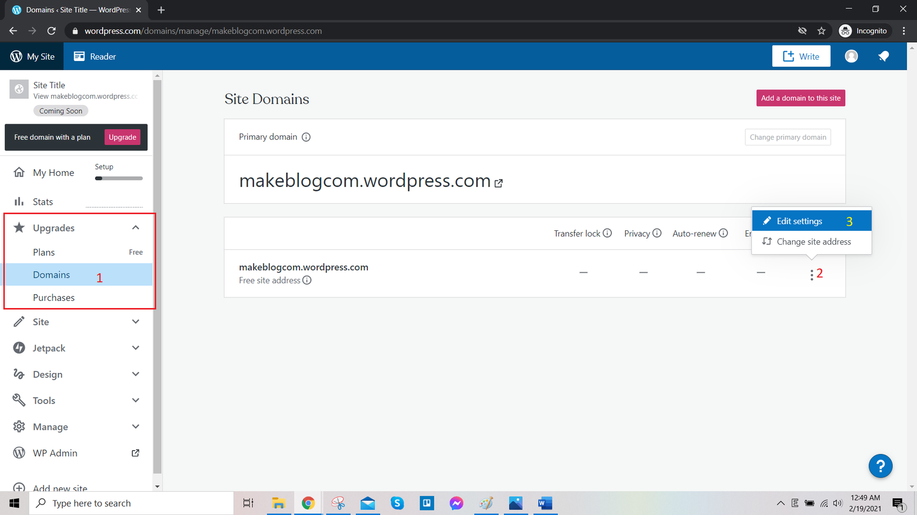Click the Privacy info icon
Viewport: 917px width, 515px height.
click(657, 233)
